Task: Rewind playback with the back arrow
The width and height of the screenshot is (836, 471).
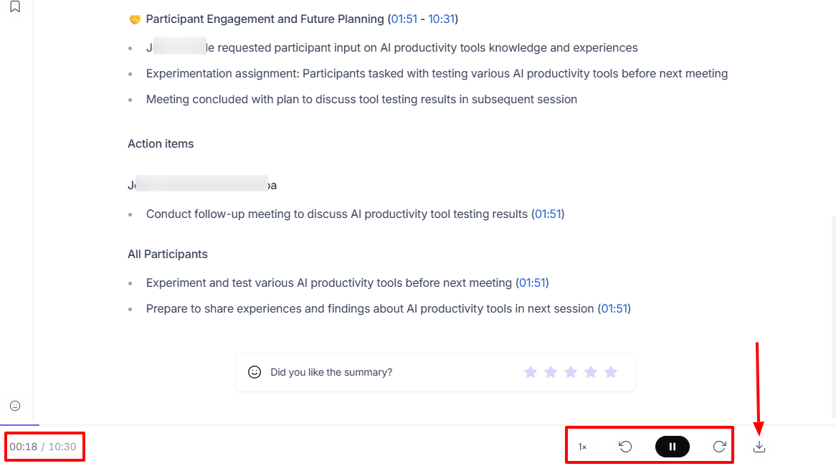Action: click(x=625, y=447)
